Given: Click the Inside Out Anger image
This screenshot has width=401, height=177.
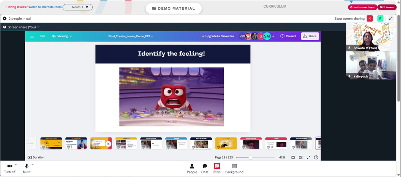Looking at the screenshot, I should pyautogui.click(x=171, y=97).
